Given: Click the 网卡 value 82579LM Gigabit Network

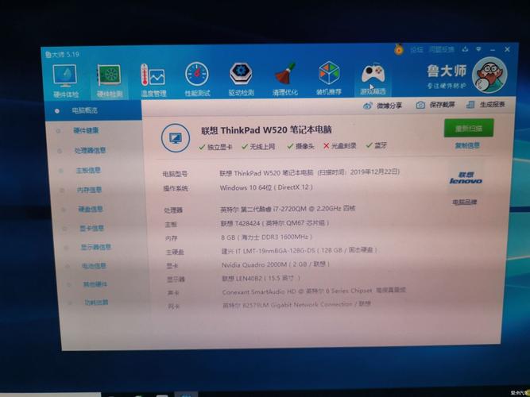Looking at the screenshot, I should [296, 305].
